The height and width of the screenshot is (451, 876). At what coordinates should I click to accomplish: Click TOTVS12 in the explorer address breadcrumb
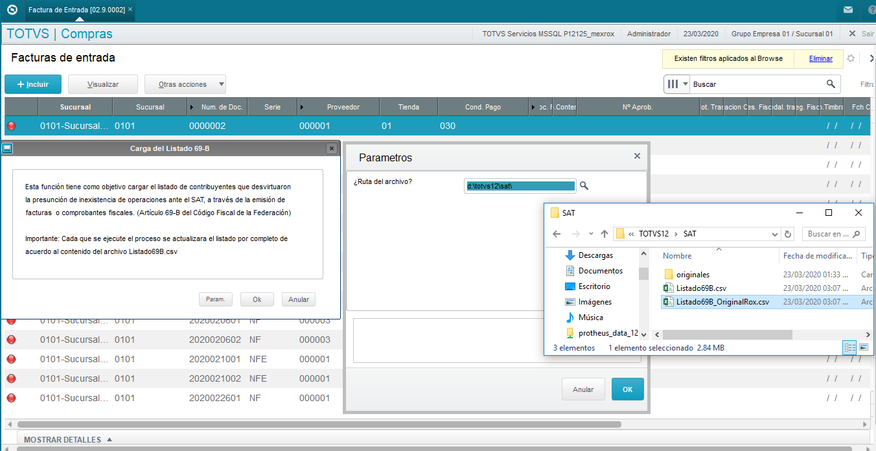tap(653, 234)
